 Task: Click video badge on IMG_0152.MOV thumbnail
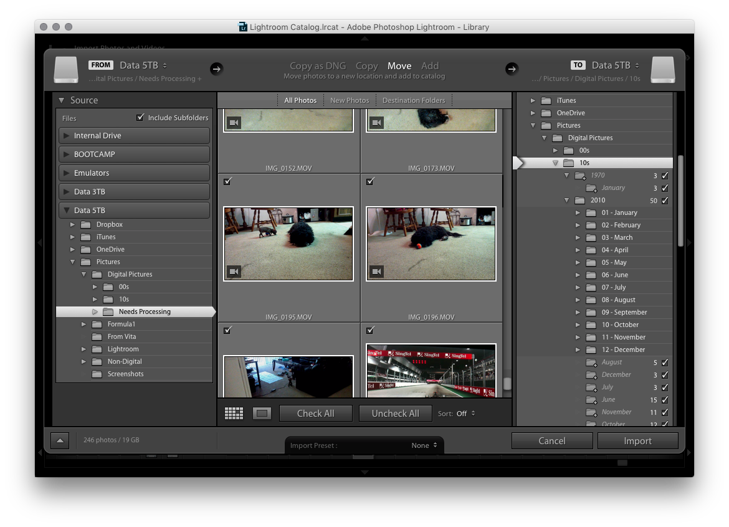coord(234,123)
